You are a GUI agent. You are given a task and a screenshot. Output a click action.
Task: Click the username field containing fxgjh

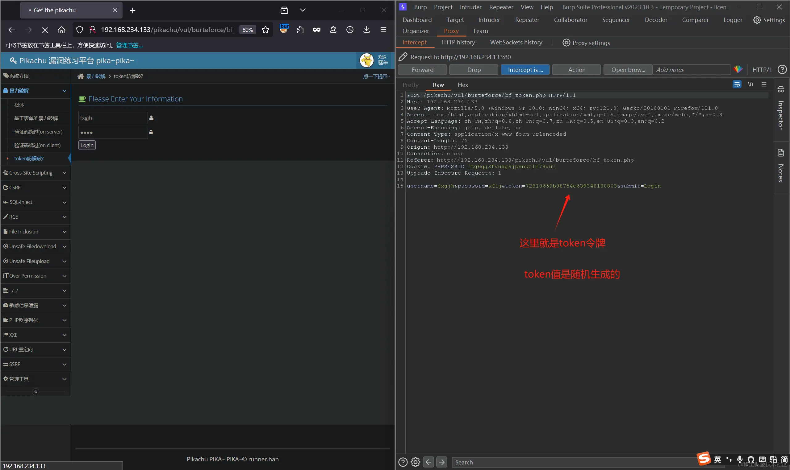(x=113, y=118)
